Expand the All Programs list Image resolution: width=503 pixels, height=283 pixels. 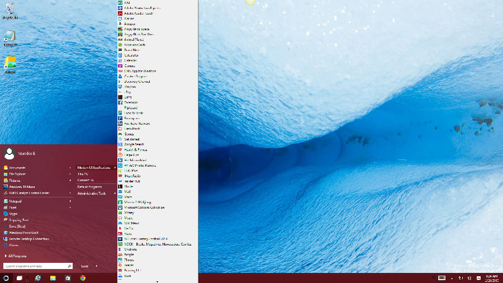[17, 256]
